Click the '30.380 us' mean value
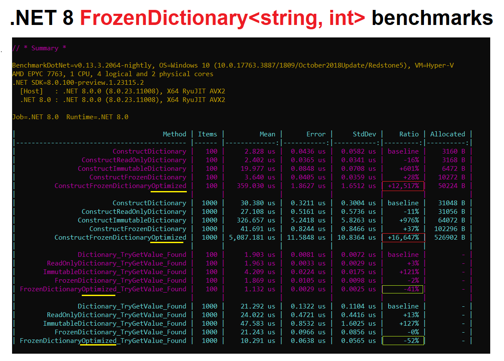 point(258,203)
